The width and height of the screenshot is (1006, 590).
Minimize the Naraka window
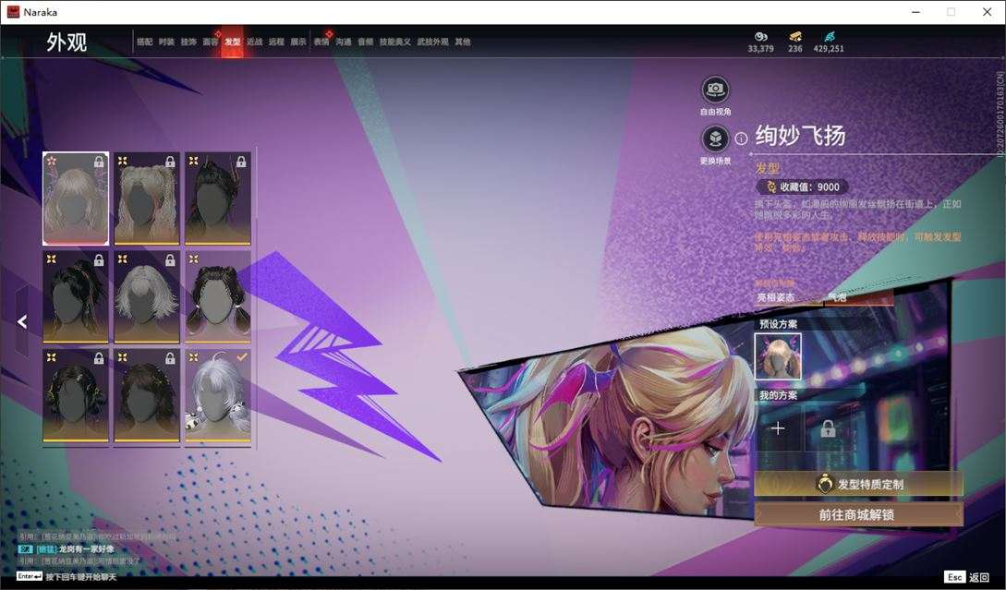(x=916, y=12)
